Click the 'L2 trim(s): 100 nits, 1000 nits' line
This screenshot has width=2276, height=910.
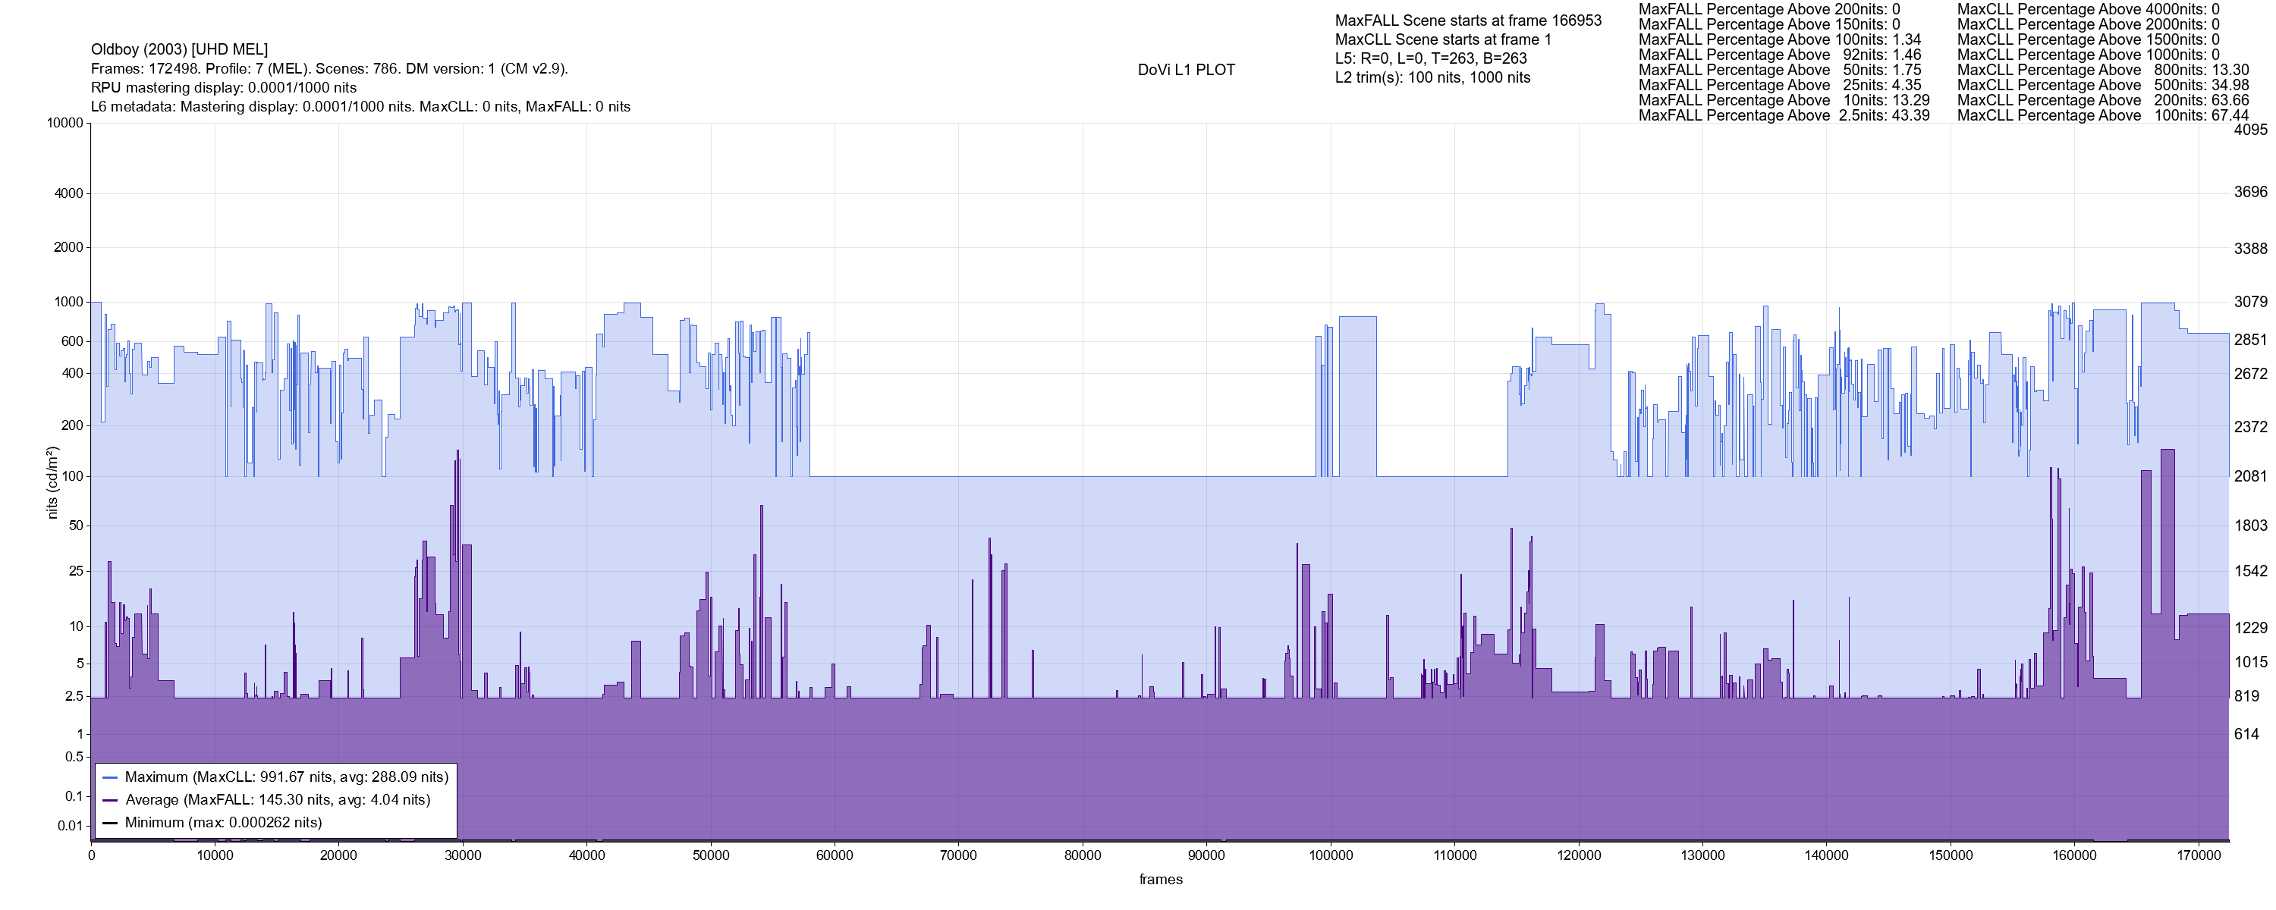coord(1432,78)
